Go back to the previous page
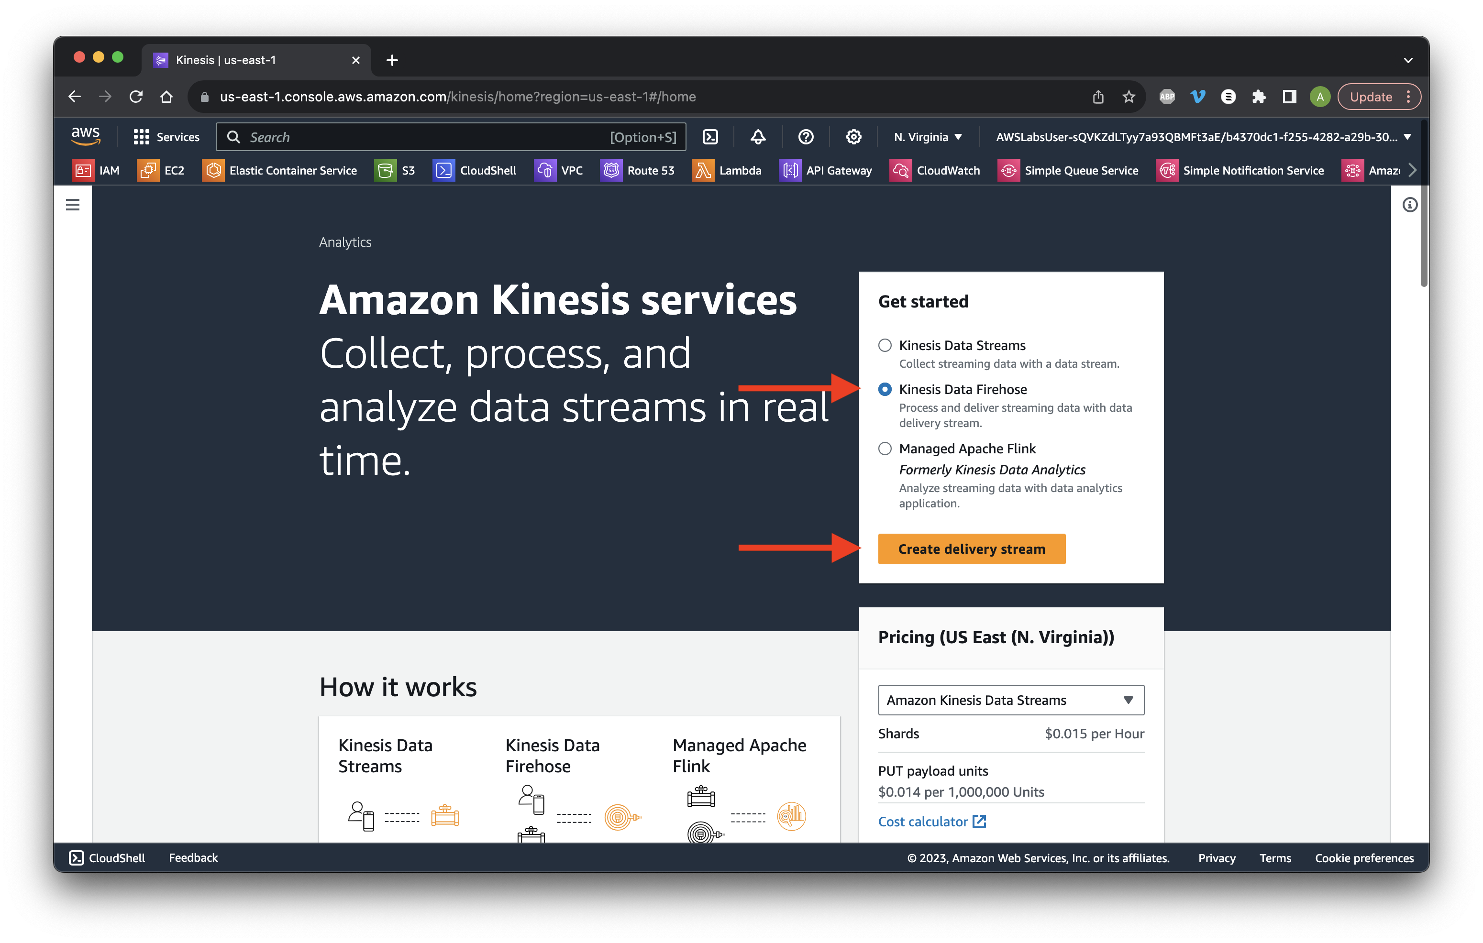This screenshot has width=1483, height=943. (x=75, y=97)
